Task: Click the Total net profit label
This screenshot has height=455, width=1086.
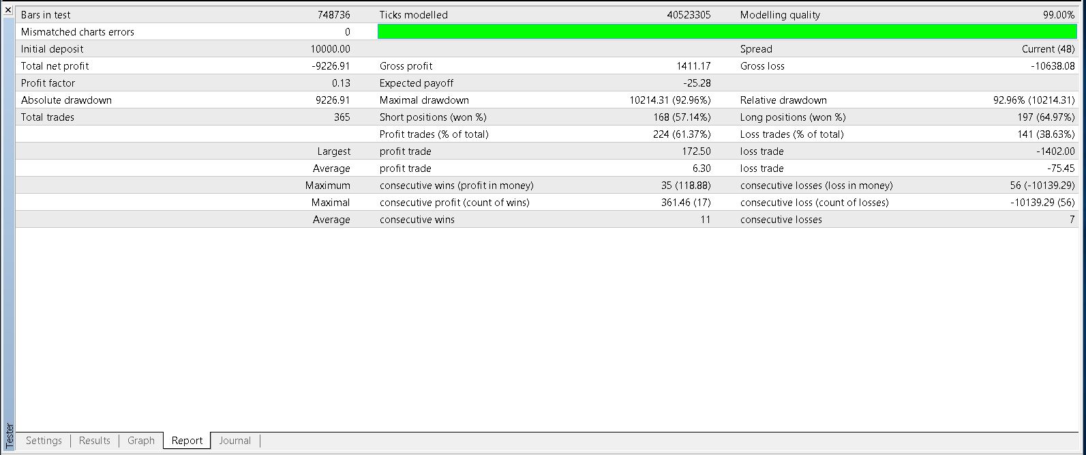Action: (55, 66)
